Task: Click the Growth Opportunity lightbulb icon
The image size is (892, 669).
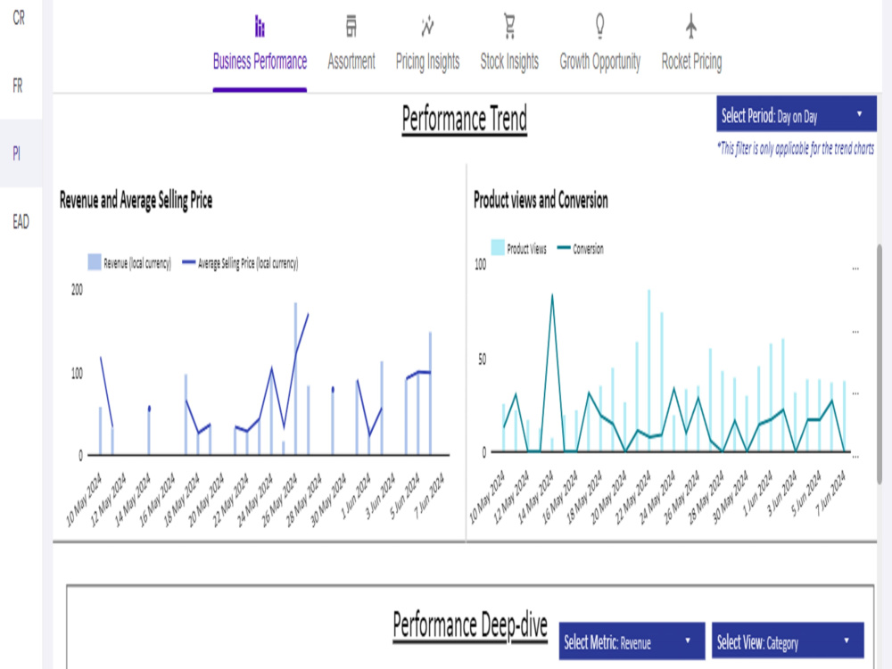Action: click(x=599, y=26)
